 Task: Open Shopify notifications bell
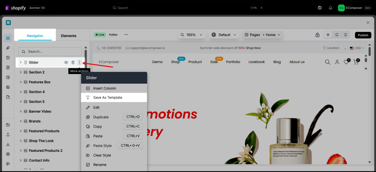[x=330, y=8]
